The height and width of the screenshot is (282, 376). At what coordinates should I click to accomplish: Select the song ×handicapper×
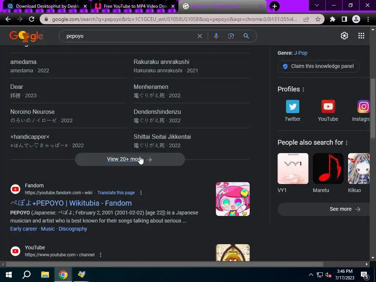coord(68,141)
